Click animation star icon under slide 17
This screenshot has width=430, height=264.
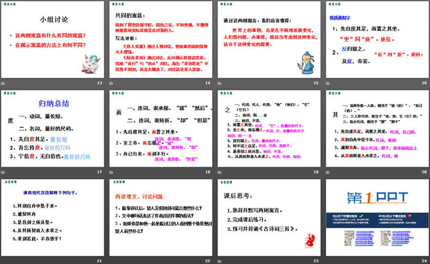3,172
